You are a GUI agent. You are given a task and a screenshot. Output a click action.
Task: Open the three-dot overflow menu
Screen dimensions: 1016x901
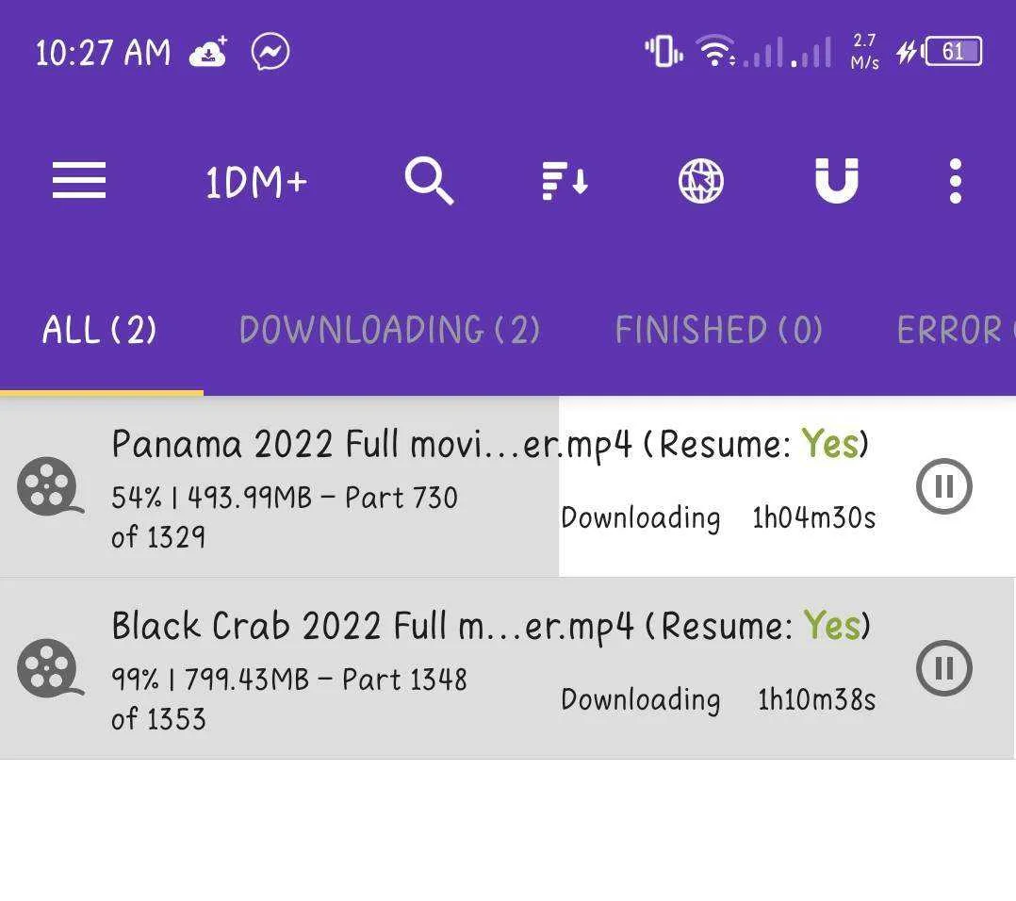pos(955,181)
